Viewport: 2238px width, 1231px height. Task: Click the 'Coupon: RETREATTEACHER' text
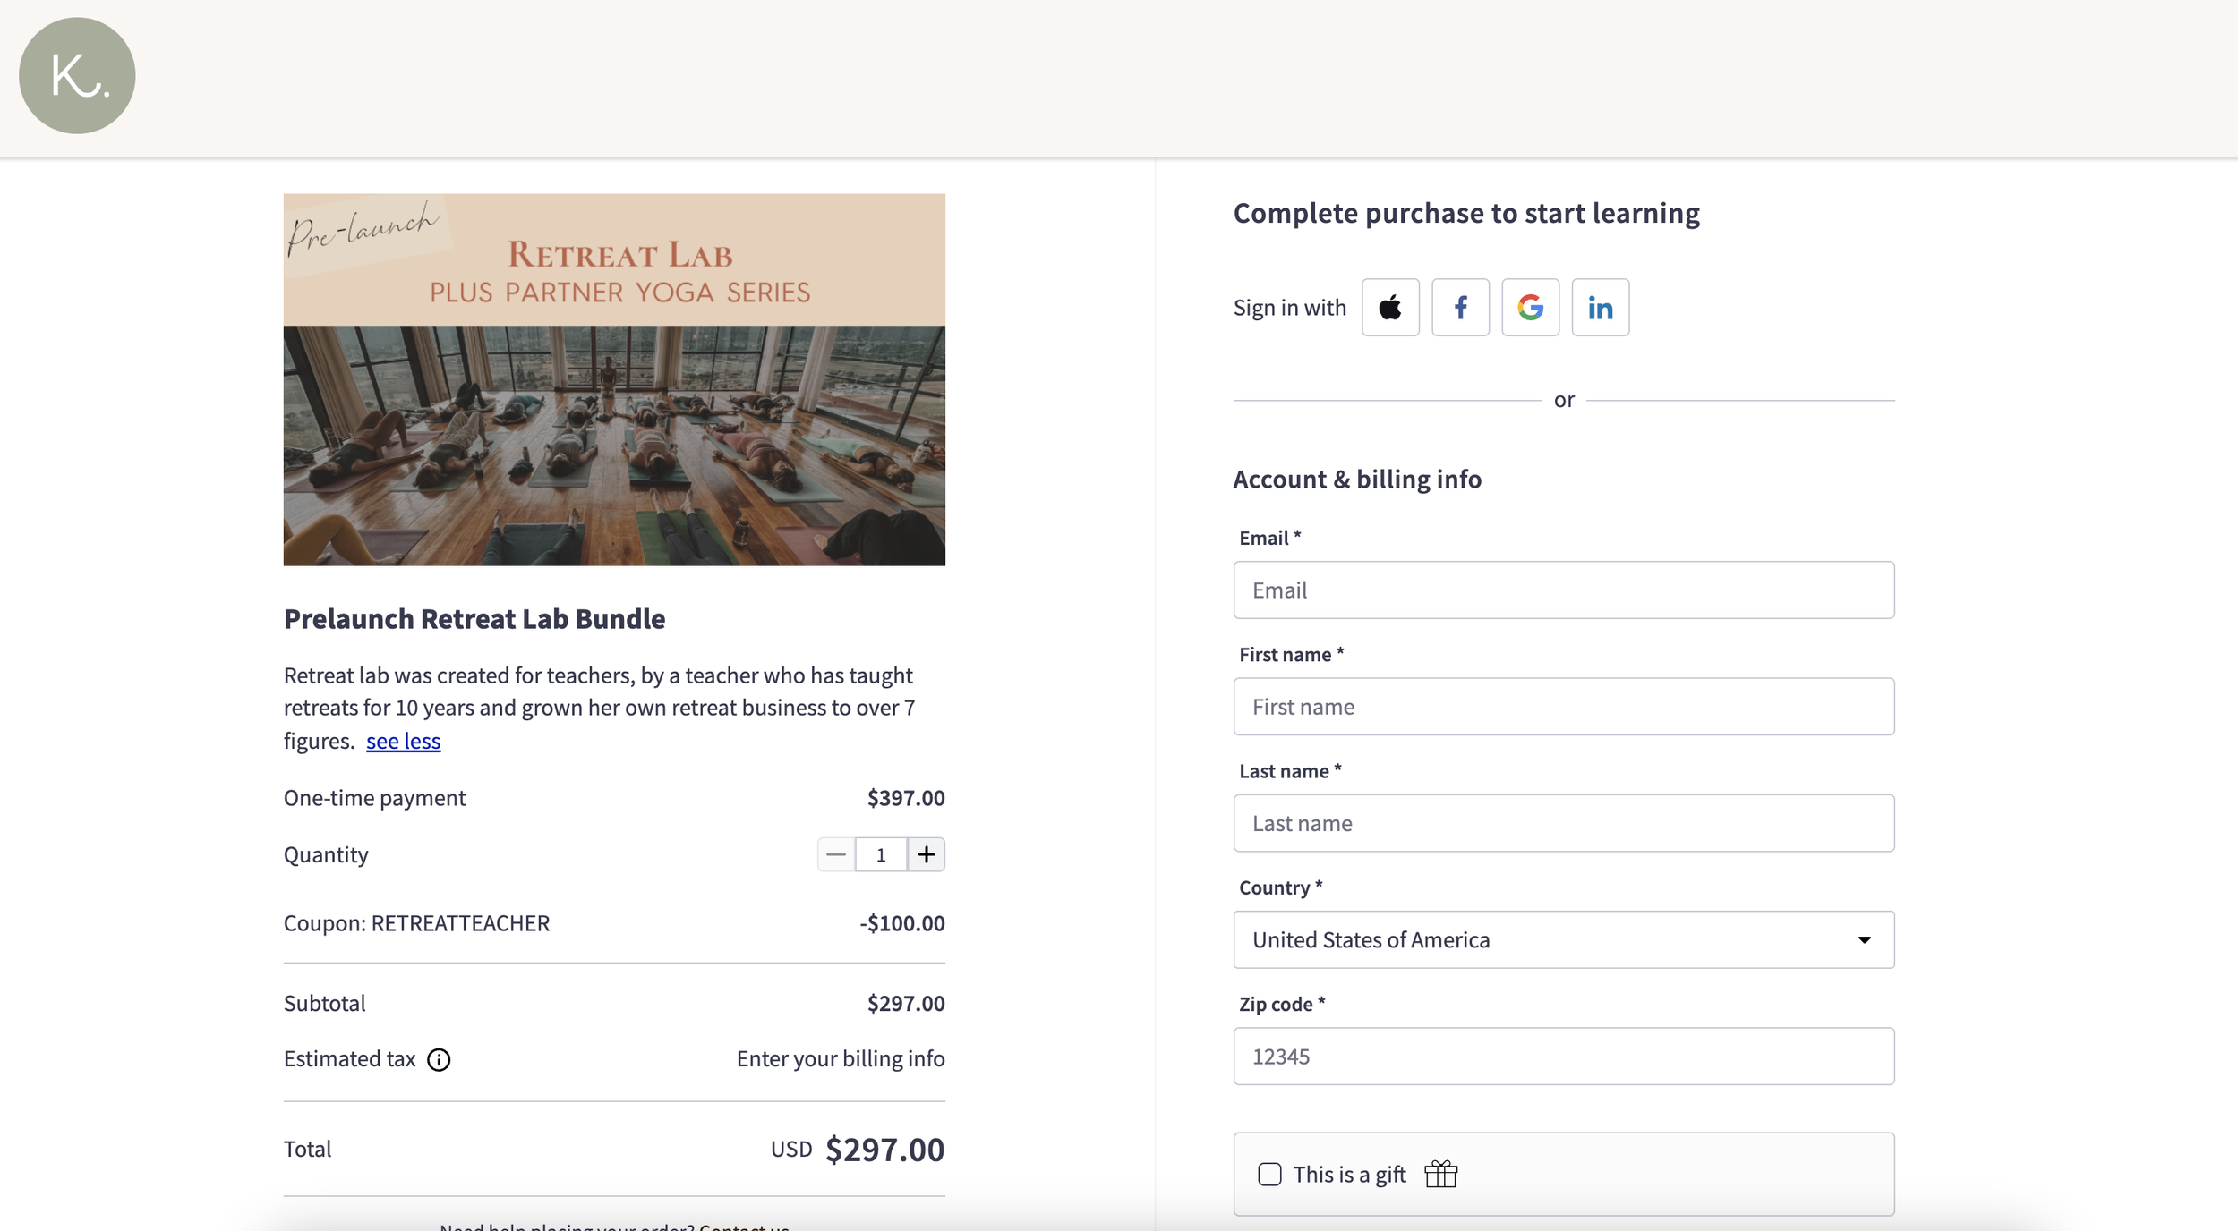416,923
